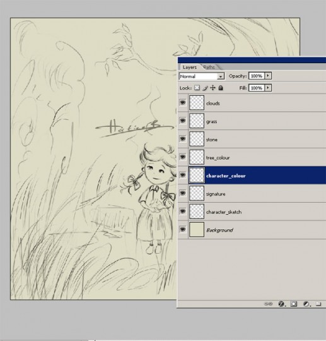Toggle visibility of the grass layer
This screenshot has width=326, height=341.
click(x=183, y=121)
